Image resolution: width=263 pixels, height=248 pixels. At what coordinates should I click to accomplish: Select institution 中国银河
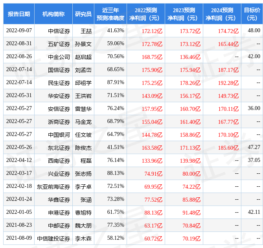(59, 135)
